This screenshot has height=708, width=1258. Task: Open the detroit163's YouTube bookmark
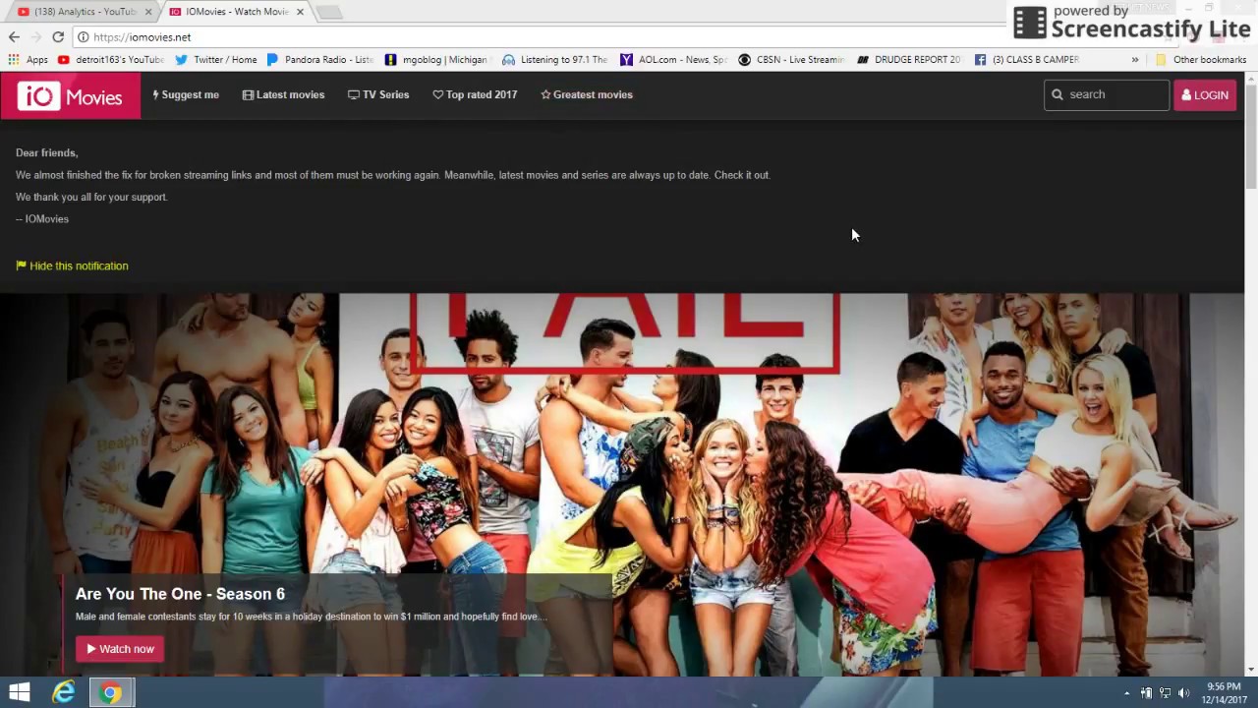point(111,60)
